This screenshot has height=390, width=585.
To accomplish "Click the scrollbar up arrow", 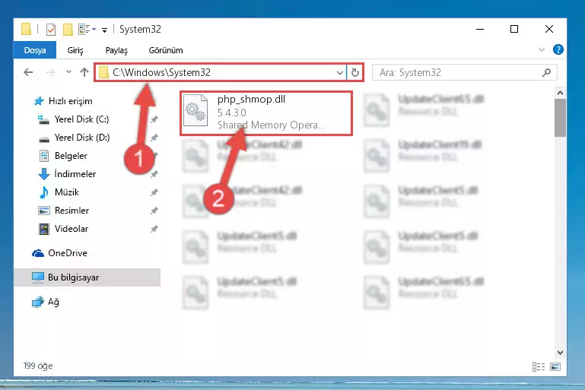I will tap(560, 93).
